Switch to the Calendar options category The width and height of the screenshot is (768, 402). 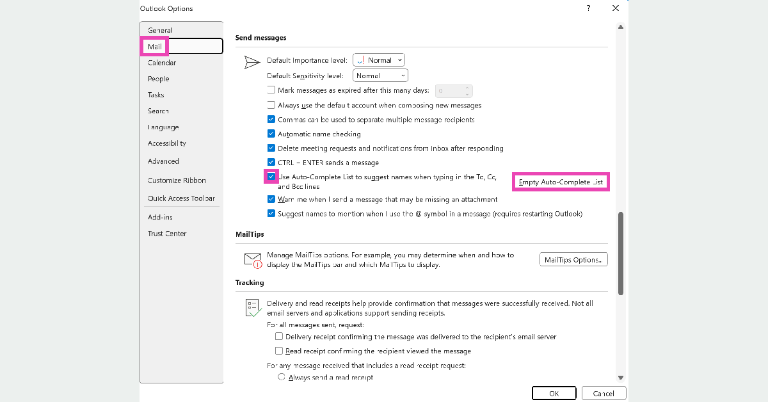[x=162, y=63]
